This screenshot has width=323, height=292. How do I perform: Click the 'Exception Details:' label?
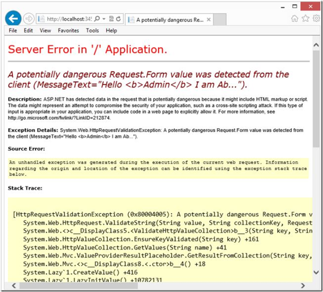click(x=33, y=130)
